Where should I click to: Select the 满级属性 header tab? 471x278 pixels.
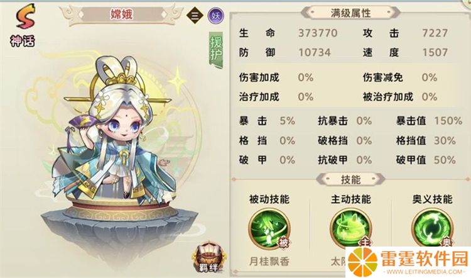tap(350, 13)
